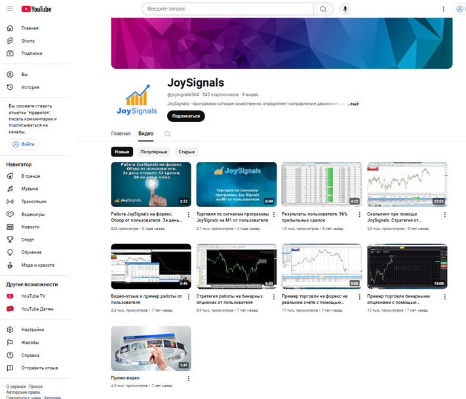This screenshot has width=466, height=399.
Task: Open thumbnail of 13:08 EUR/USD video
Action: [x=407, y=266]
